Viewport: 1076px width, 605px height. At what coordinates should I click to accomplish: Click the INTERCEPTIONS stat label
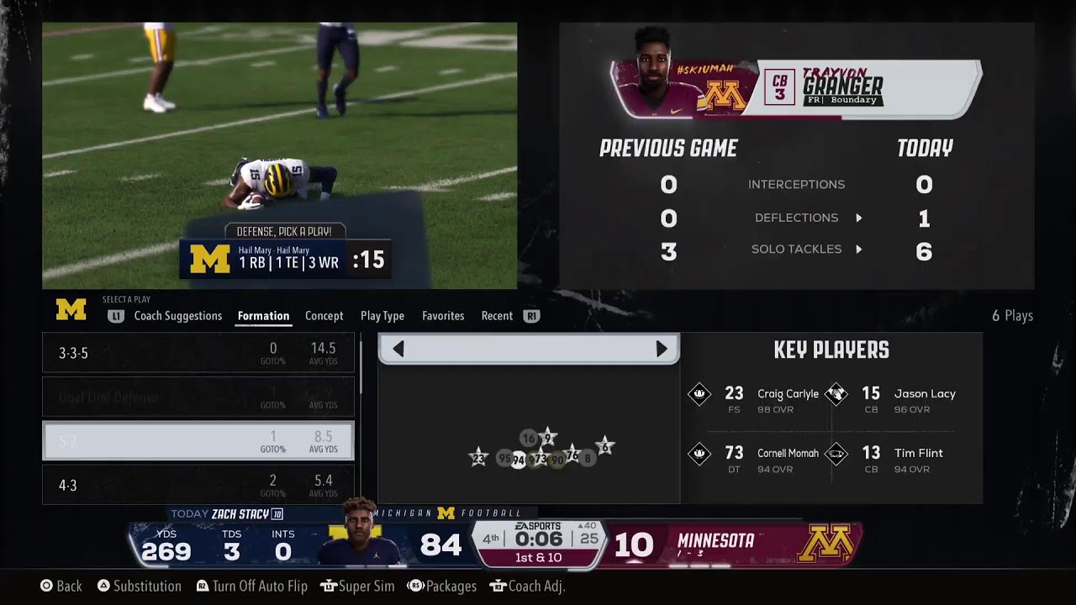pyautogui.click(x=797, y=185)
